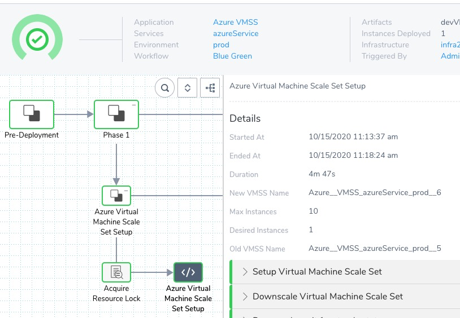Click the Acquire Resource Lock label

[116, 293]
